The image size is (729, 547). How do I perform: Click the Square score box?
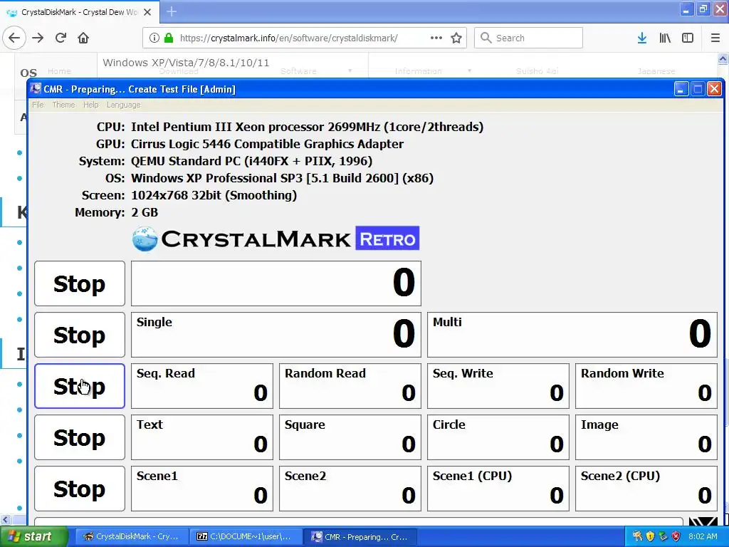click(350, 437)
